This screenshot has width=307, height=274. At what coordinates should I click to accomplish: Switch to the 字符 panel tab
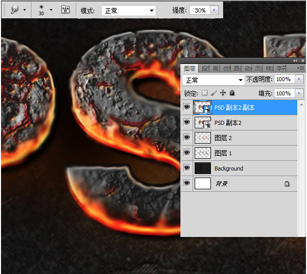281,68
